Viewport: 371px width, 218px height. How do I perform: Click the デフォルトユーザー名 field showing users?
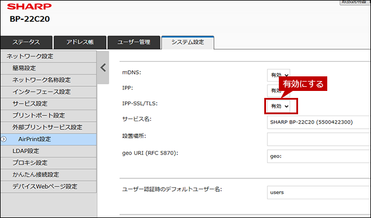(319, 192)
